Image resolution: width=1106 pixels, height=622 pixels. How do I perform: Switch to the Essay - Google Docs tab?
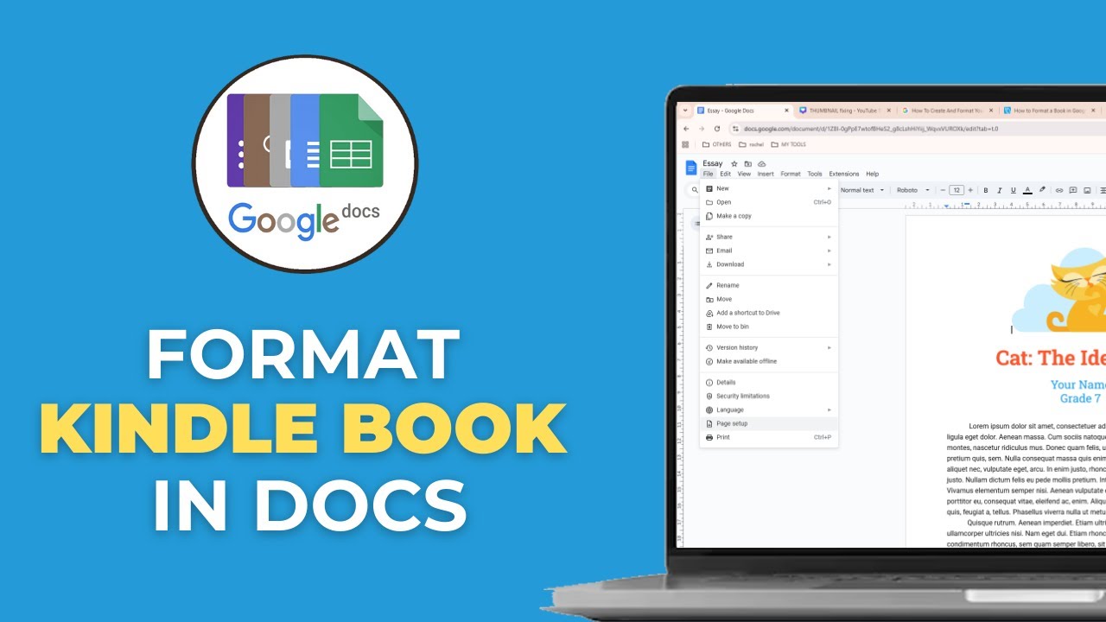click(x=744, y=111)
